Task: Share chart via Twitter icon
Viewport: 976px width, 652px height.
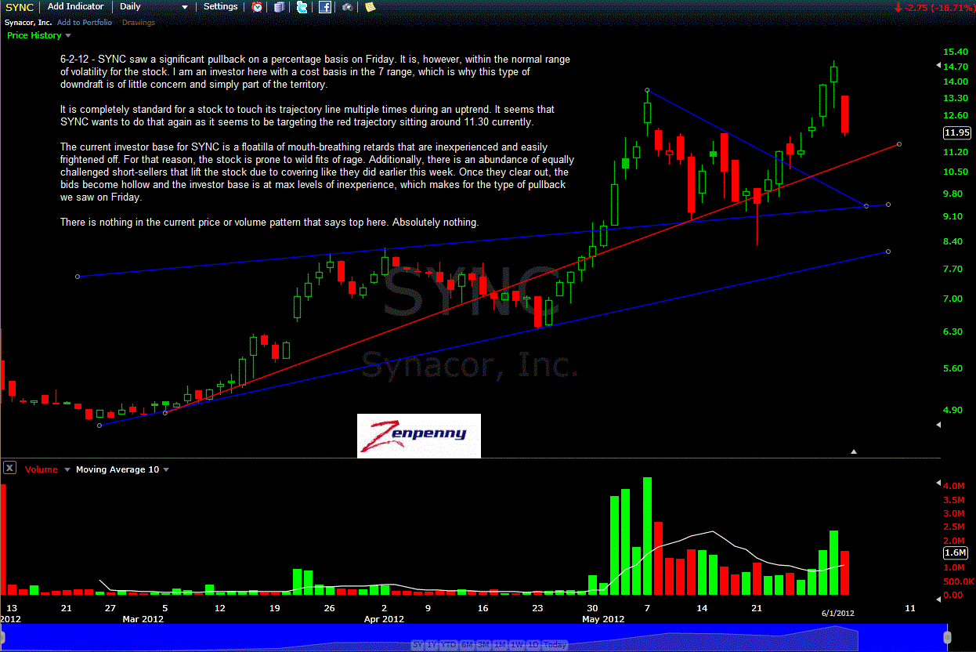Action: click(x=302, y=7)
